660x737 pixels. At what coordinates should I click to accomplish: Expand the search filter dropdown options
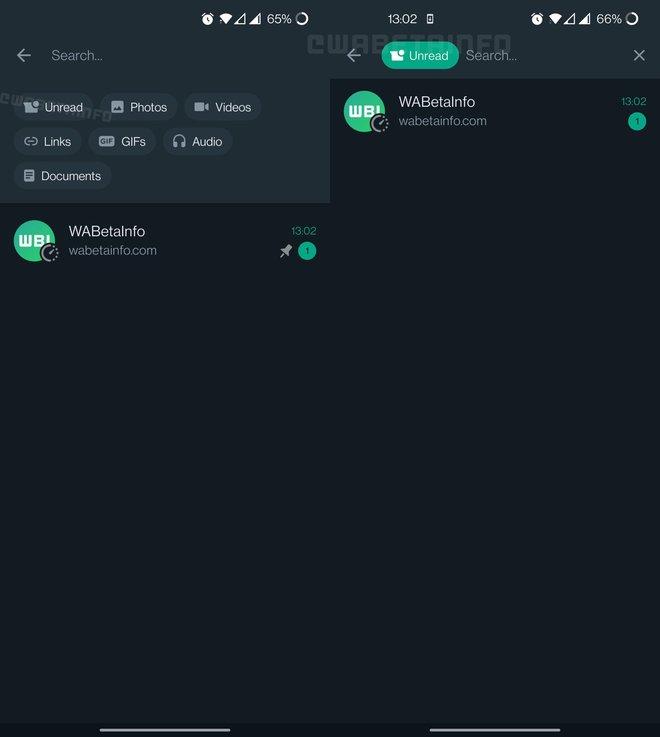click(77, 55)
